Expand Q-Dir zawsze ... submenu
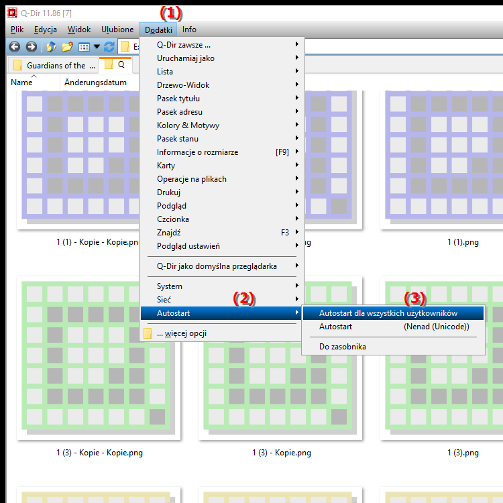The width and height of the screenshot is (503, 503). 222,45
